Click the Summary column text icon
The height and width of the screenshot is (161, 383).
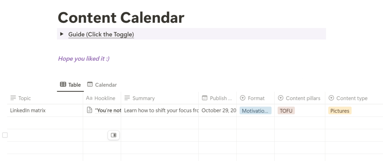tap(127, 98)
